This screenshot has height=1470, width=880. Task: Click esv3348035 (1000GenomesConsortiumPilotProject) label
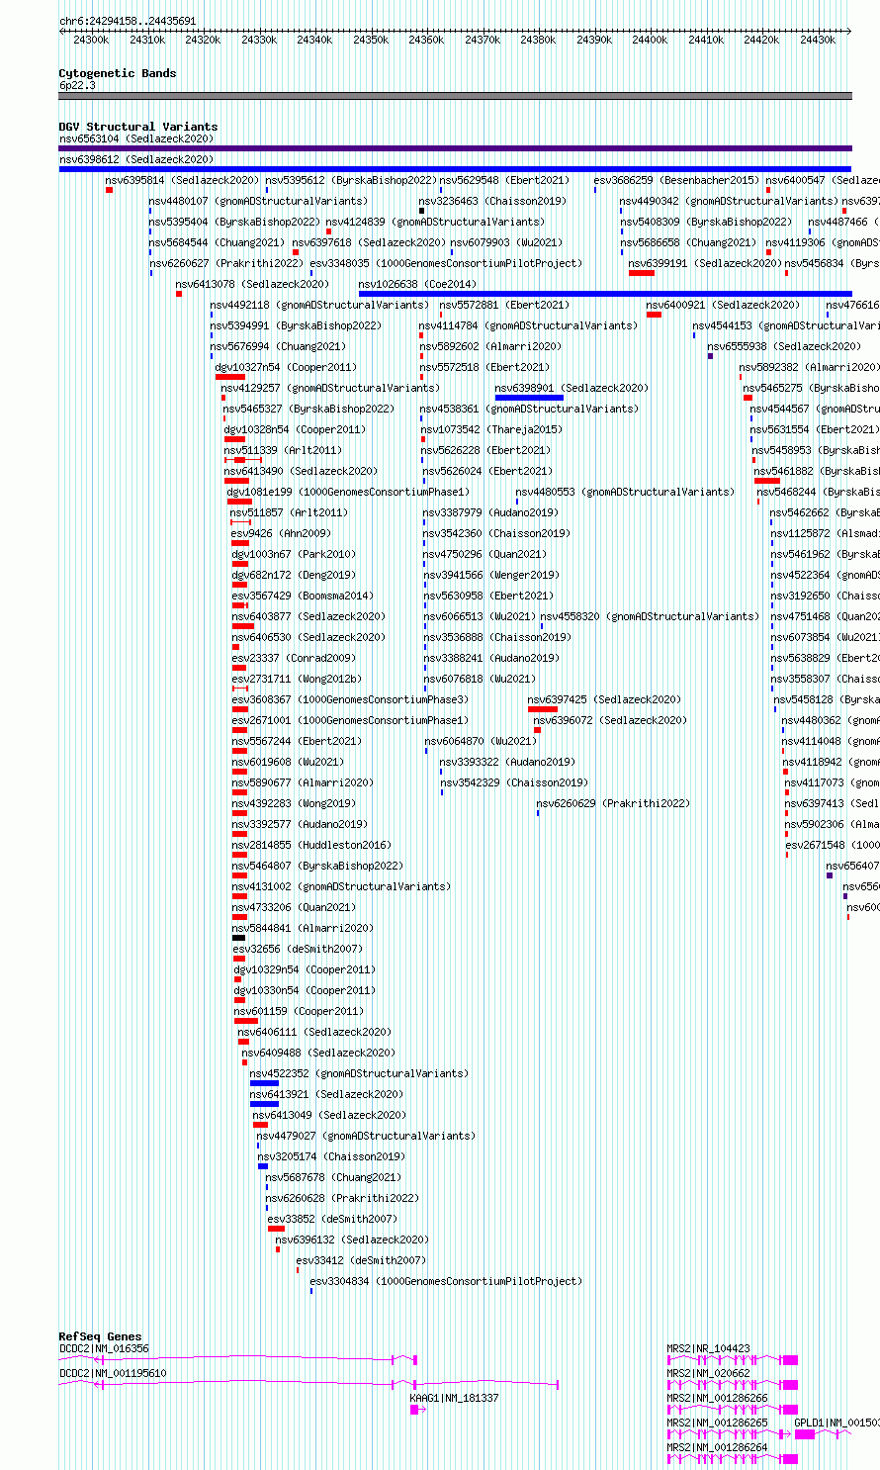pyautogui.click(x=446, y=263)
